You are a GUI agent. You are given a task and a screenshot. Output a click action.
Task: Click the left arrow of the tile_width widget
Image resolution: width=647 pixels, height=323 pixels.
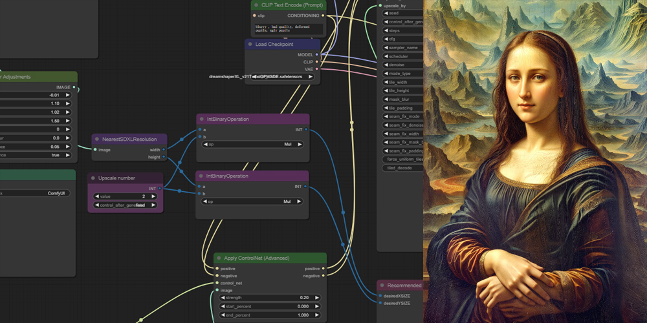(x=386, y=82)
